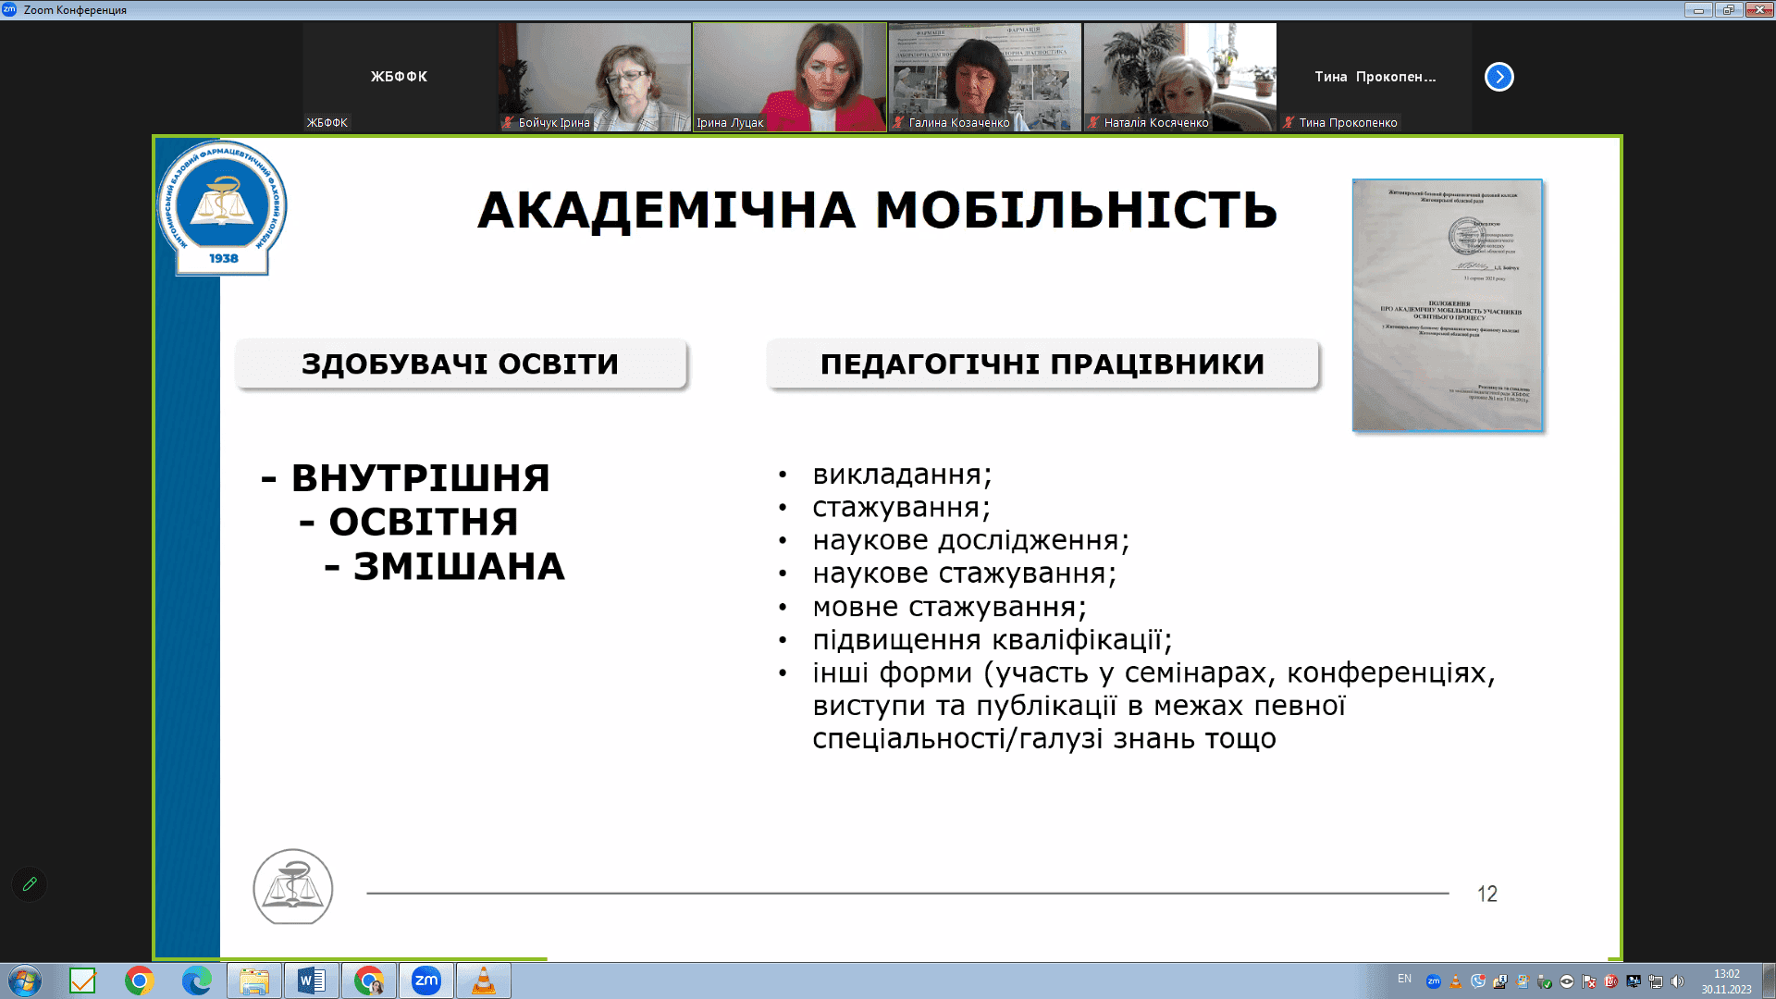Switch to Microsoft Word window
Viewport: 1776px width, 999px height.
312,980
